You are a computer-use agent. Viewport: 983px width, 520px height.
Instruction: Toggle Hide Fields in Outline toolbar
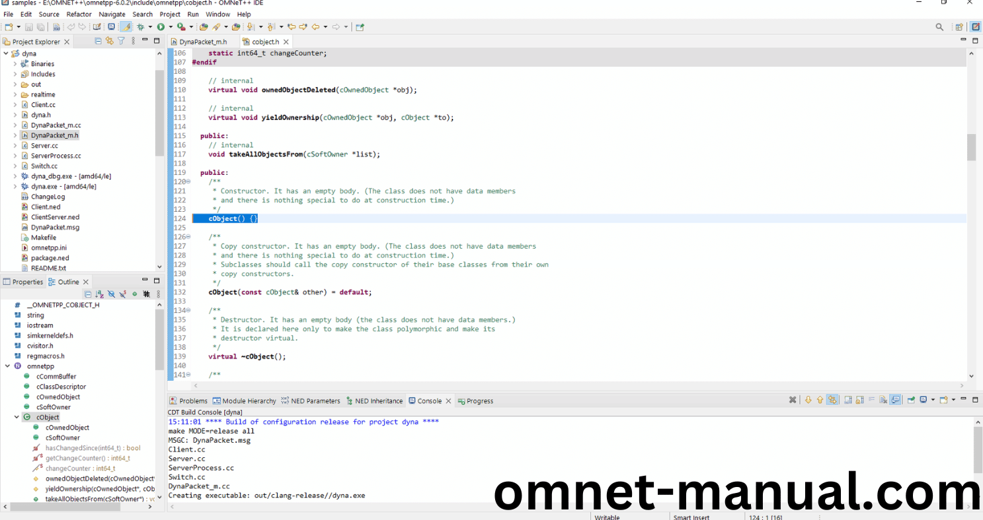click(x=111, y=294)
